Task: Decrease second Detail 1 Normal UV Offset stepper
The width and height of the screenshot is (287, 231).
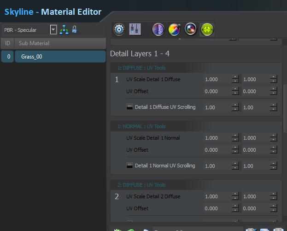Action: tap(274, 152)
